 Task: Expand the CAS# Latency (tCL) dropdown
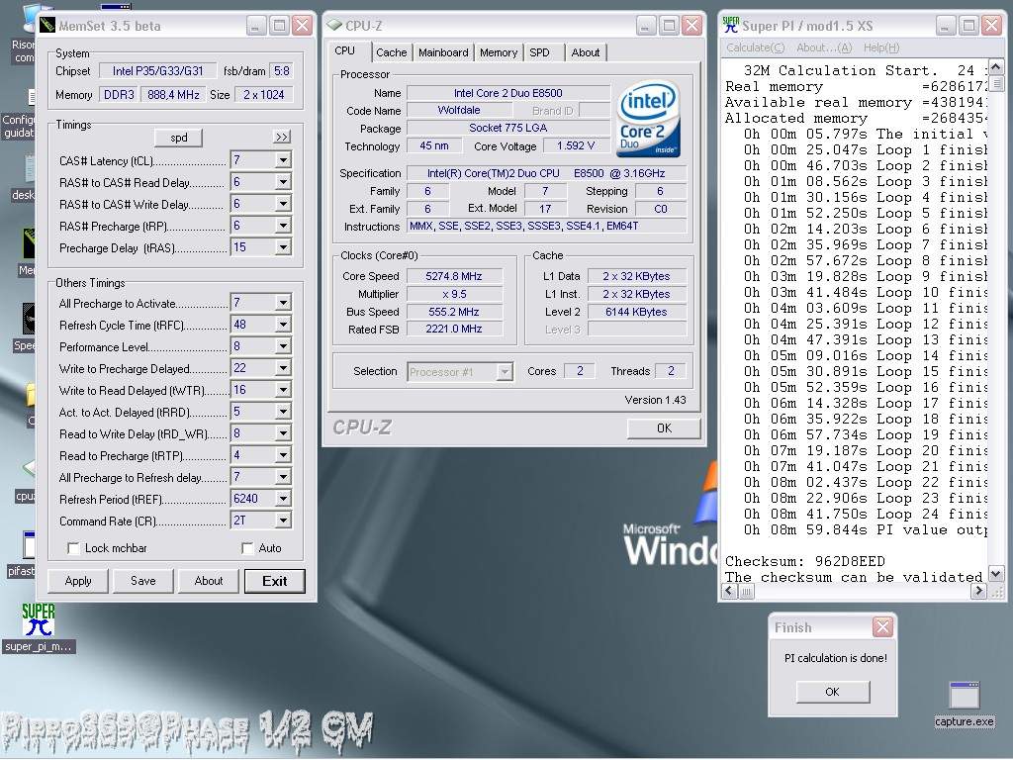283,160
